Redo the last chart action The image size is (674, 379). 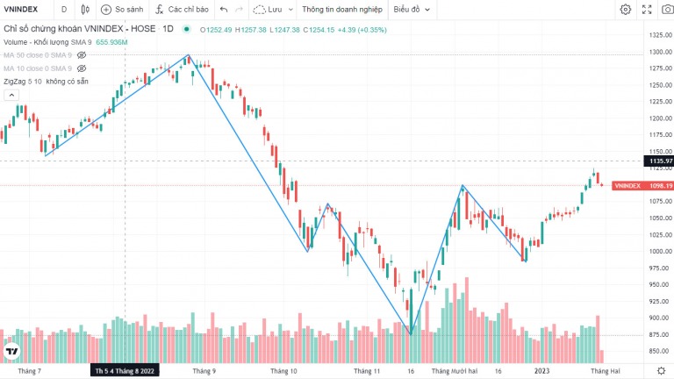coord(239,9)
